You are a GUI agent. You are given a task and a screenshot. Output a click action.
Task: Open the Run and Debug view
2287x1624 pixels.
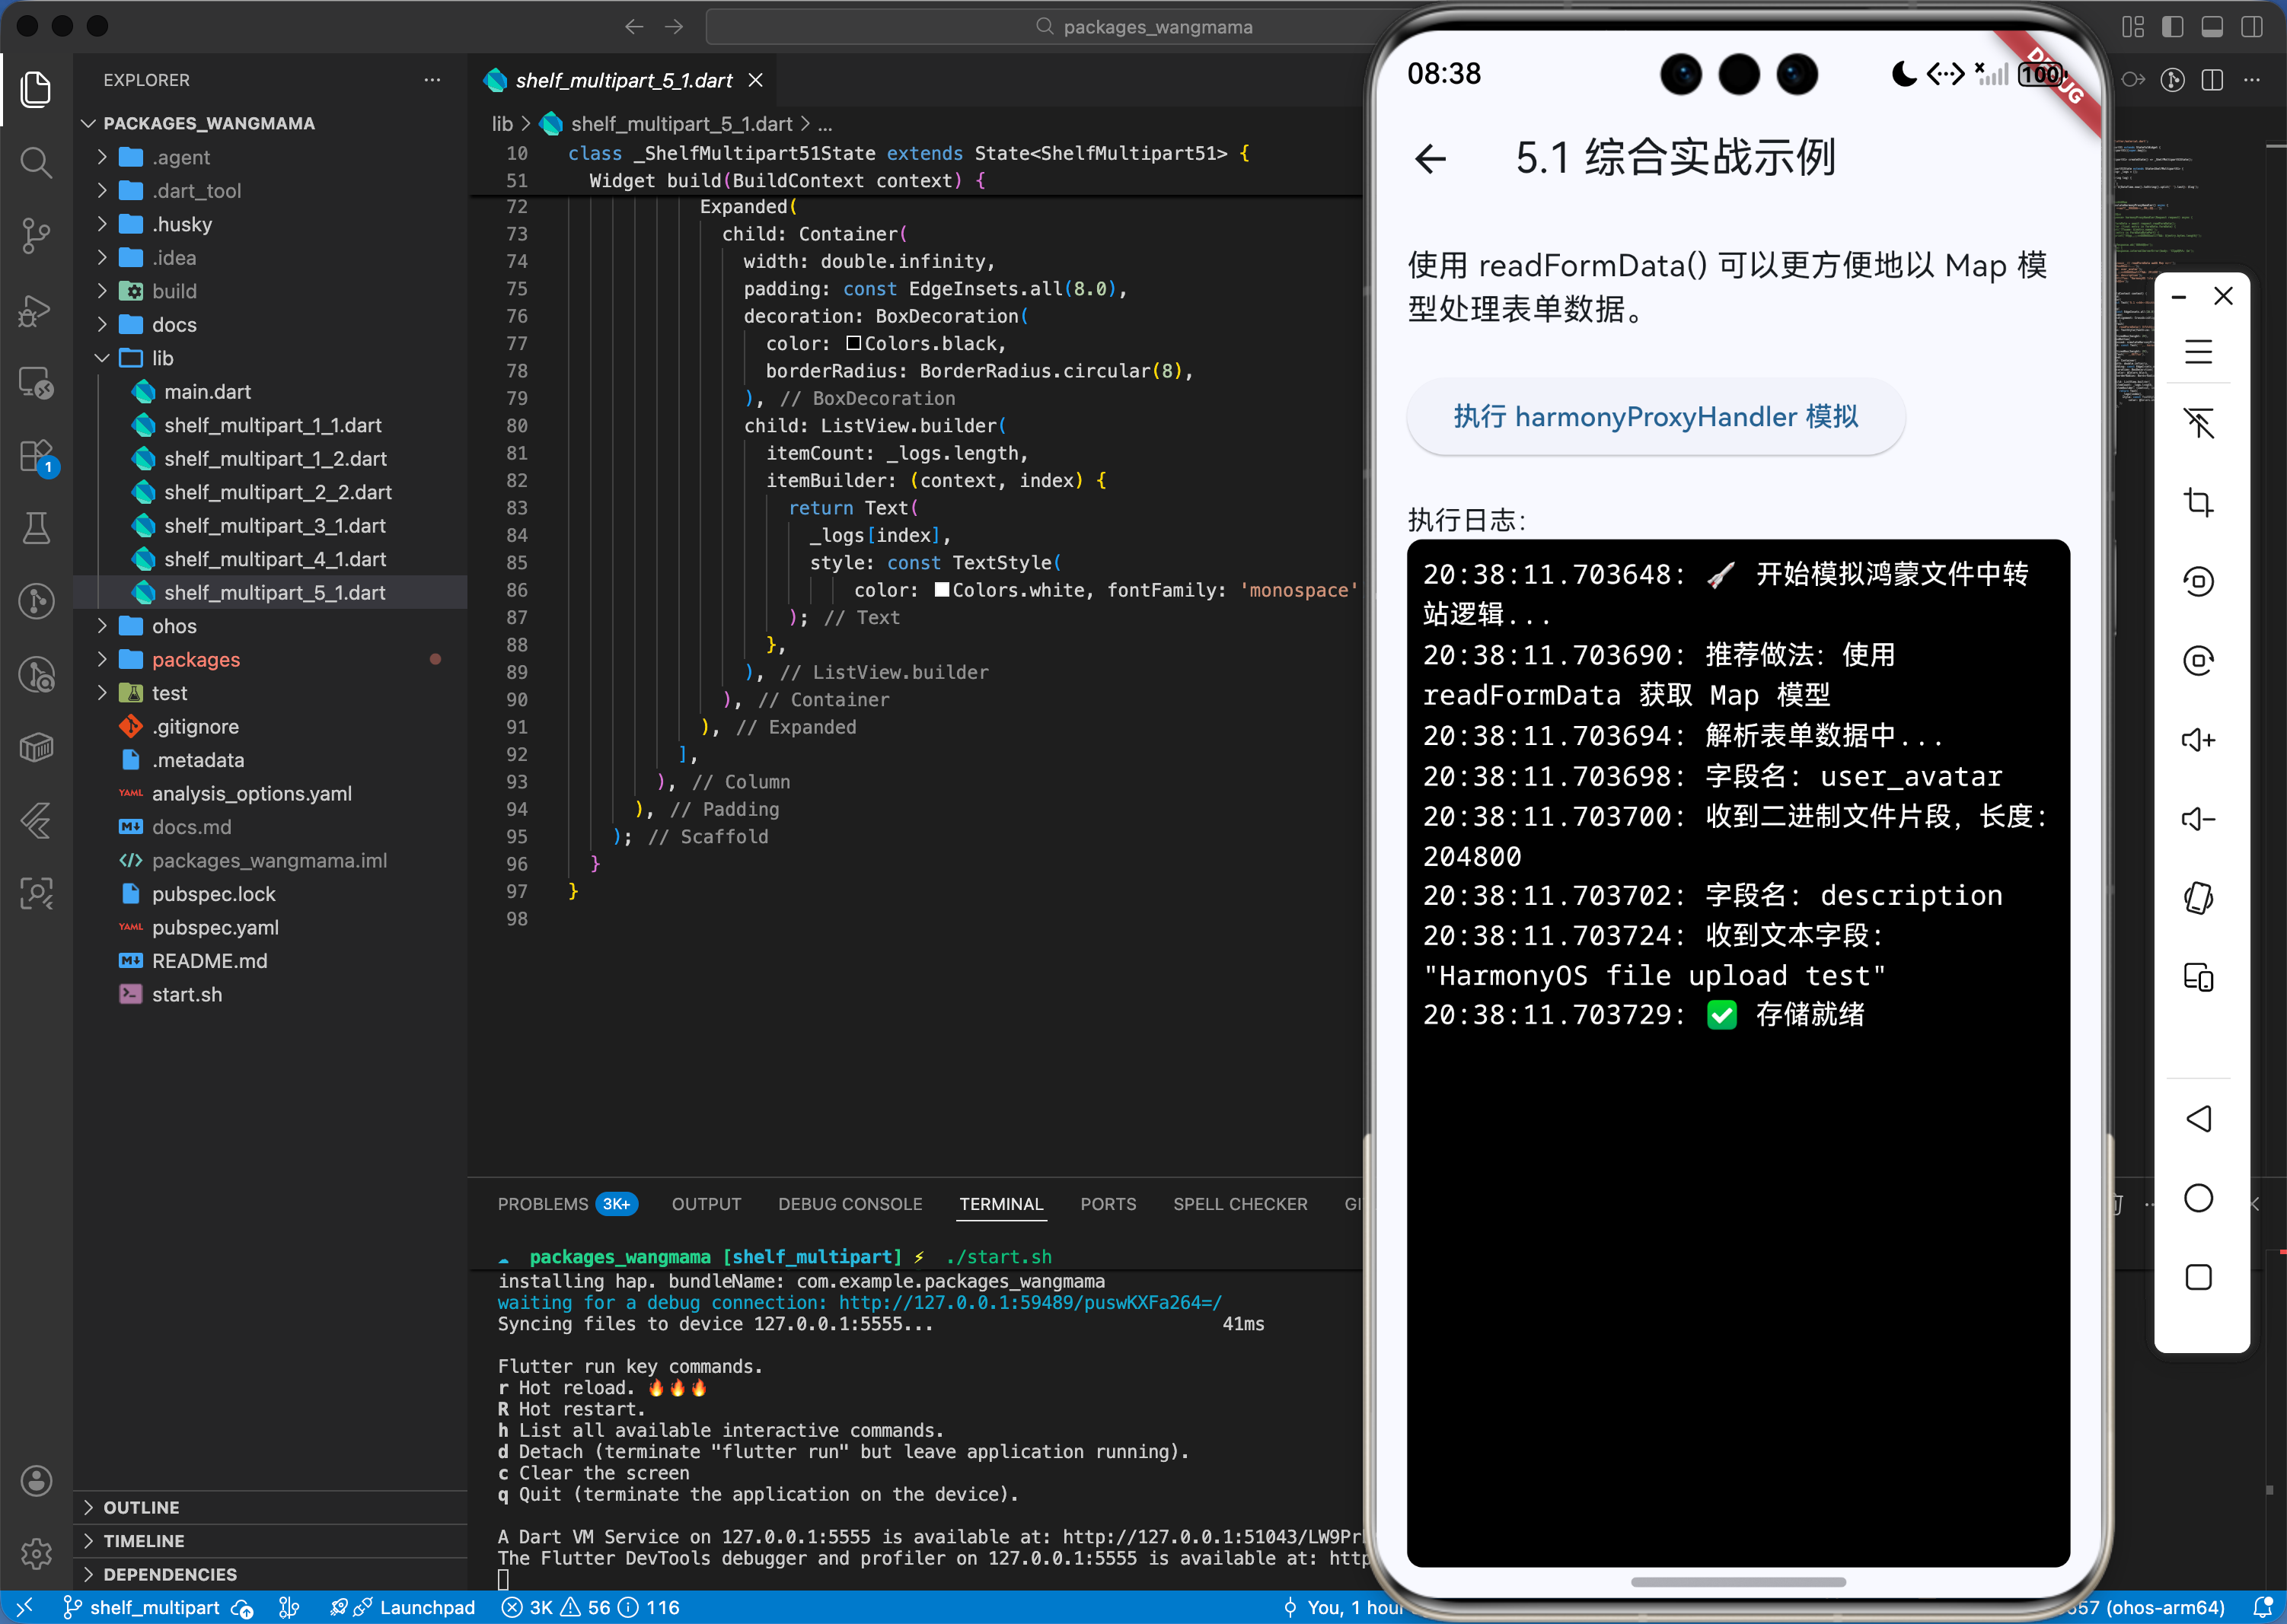36,310
